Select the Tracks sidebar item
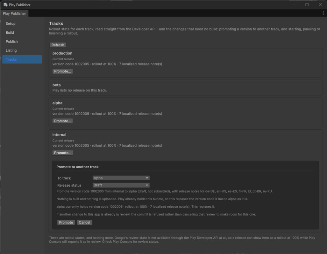 click(x=22, y=59)
